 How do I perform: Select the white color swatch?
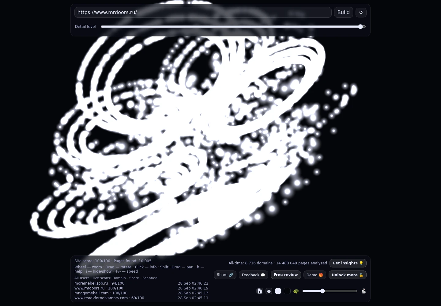pyautogui.click(x=278, y=291)
